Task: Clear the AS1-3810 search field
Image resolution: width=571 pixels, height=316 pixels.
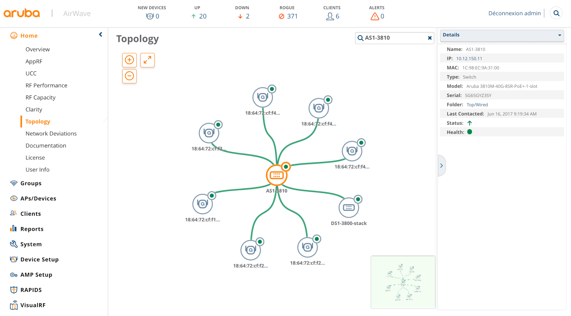Action: click(x=429, y=38)
